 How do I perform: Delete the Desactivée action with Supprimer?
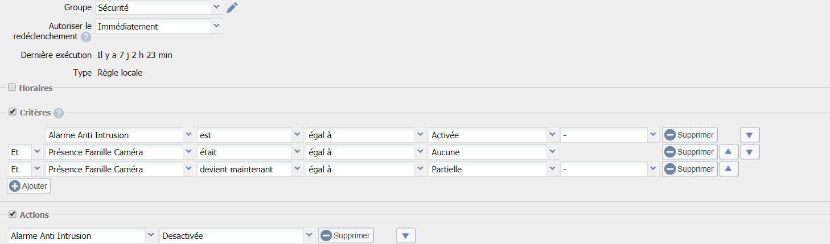tap(346, 235)
